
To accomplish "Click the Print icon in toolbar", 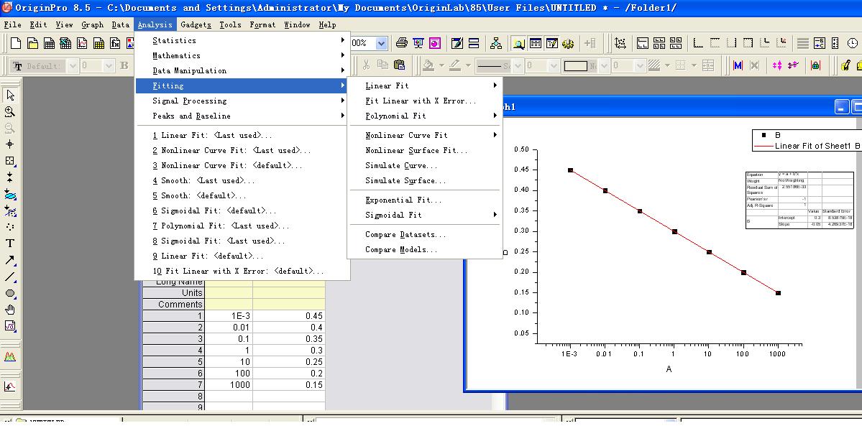I will point(402,43).
